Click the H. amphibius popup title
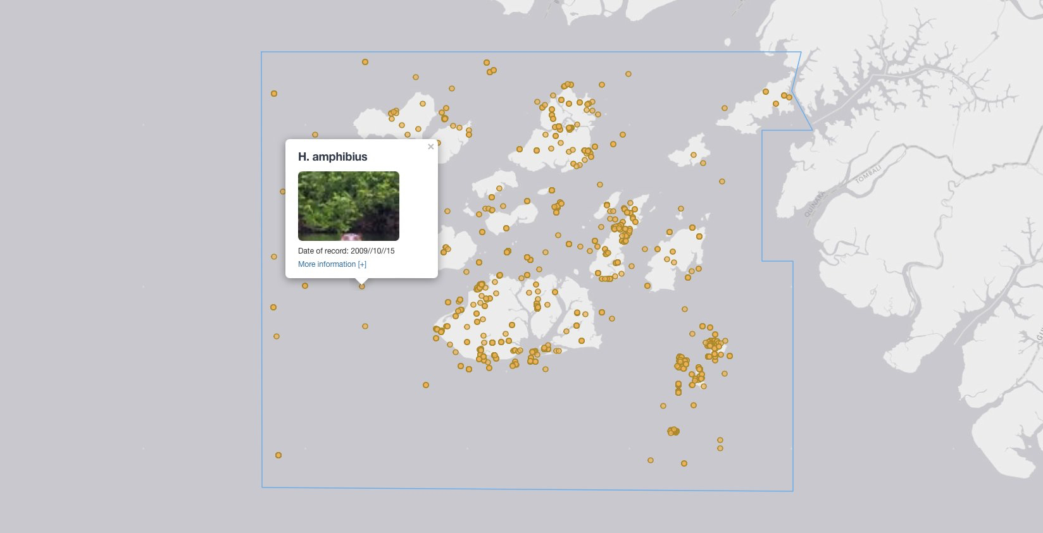1043x533 pixels. coord(332,157)
